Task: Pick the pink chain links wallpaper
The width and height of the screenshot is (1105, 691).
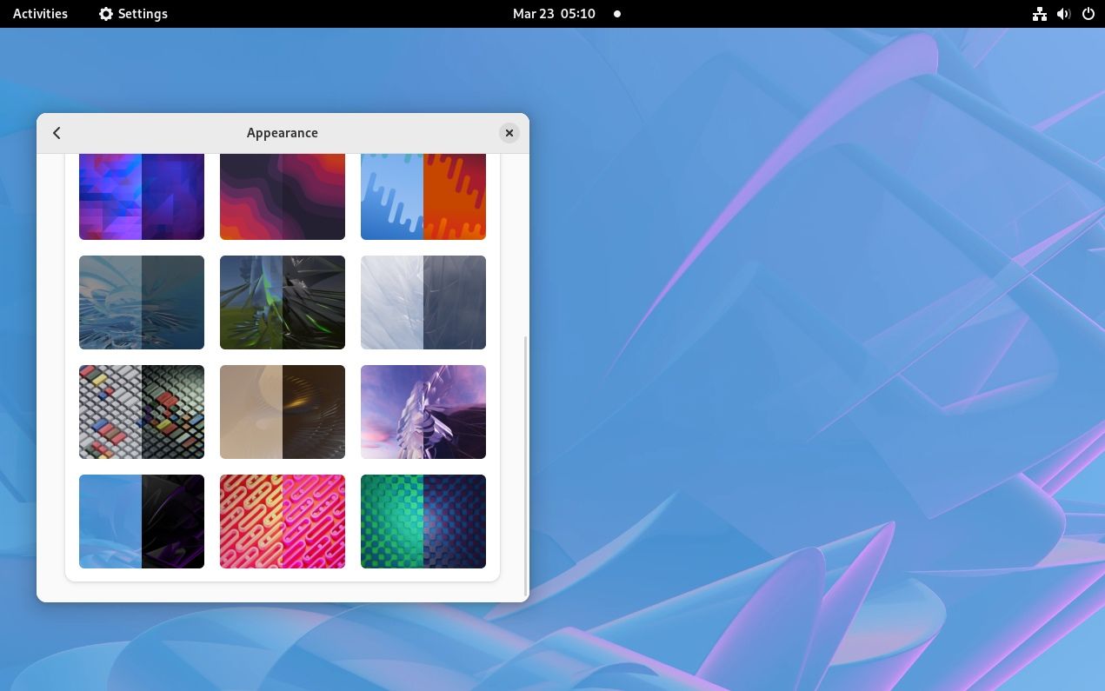Action: (282, 521)
